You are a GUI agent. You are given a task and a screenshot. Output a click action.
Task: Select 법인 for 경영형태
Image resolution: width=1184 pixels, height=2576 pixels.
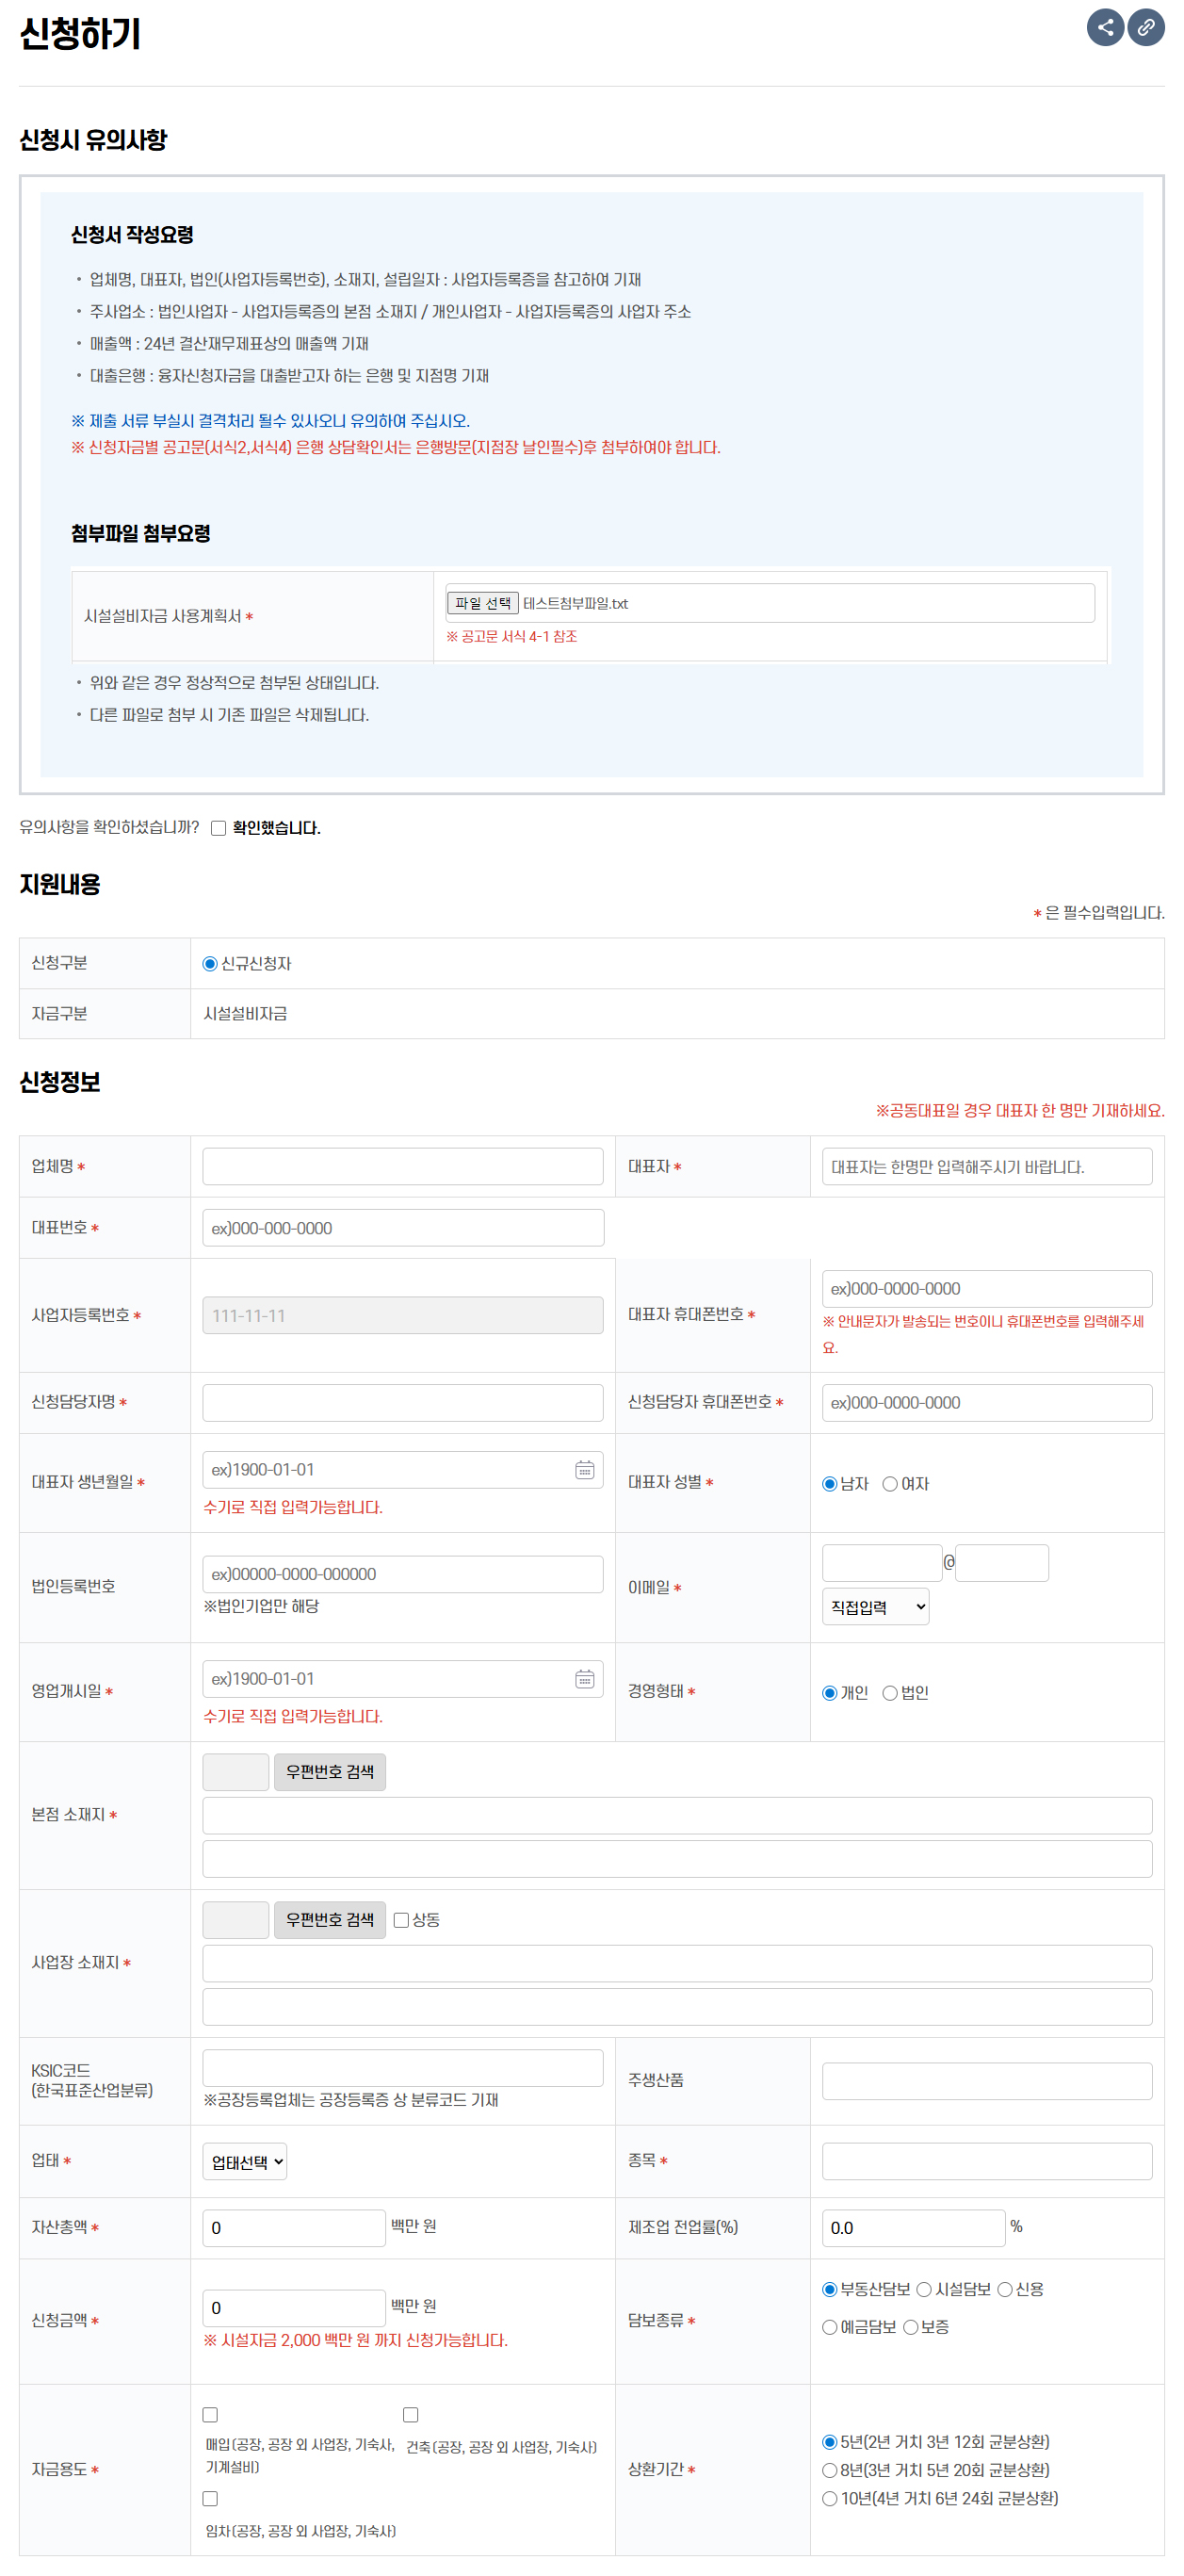pyautogui.click(x=889, y=1693)
